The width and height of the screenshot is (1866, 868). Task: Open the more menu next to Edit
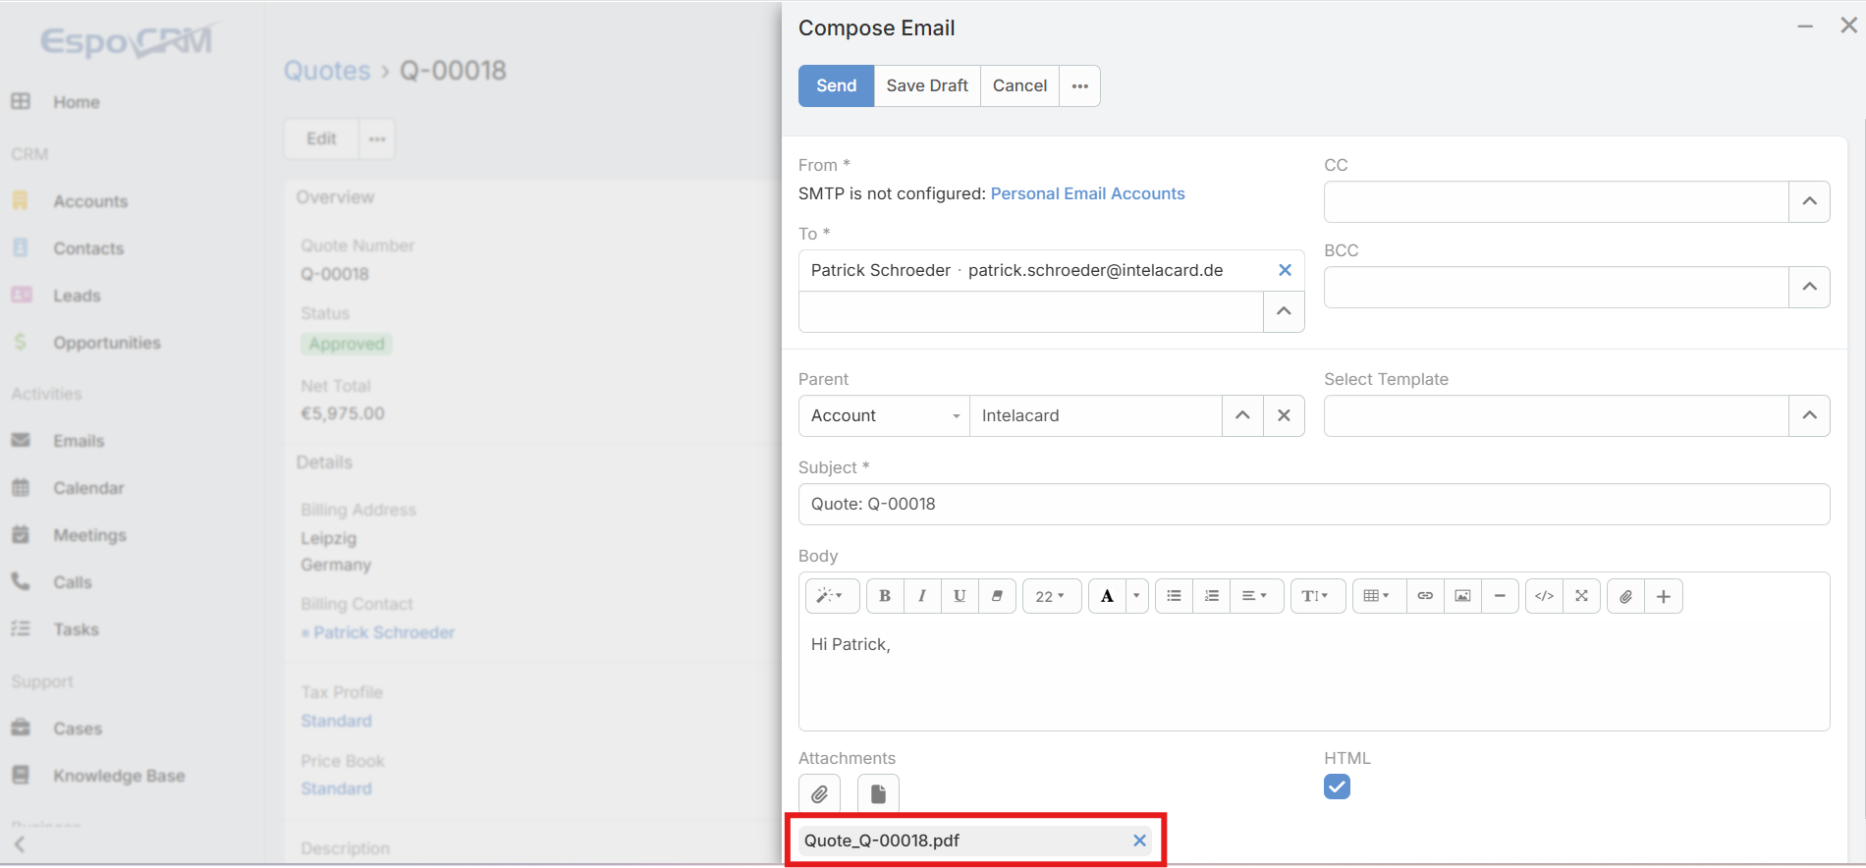(x=377, y=139)
